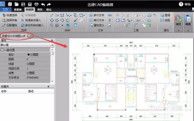Pin the Favorites (收藏夹) panel
Image resolution: width=194 pixels, height=121 pixels.
click(48, 87)
